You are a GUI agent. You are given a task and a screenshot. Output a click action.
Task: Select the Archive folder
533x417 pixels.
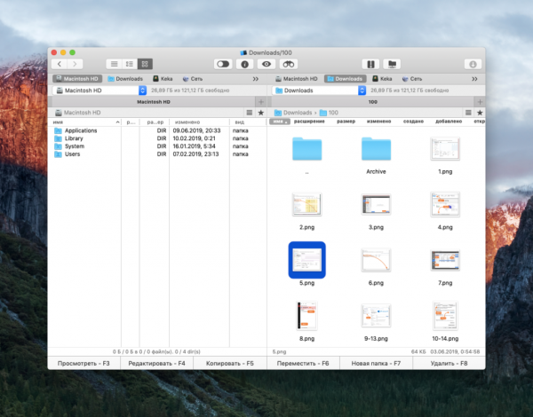pos(376,149)
